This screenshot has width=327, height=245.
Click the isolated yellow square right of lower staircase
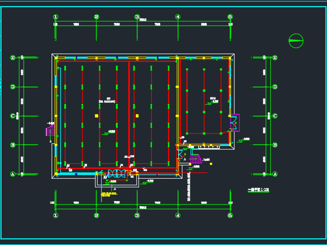click(x=211, y=164)
